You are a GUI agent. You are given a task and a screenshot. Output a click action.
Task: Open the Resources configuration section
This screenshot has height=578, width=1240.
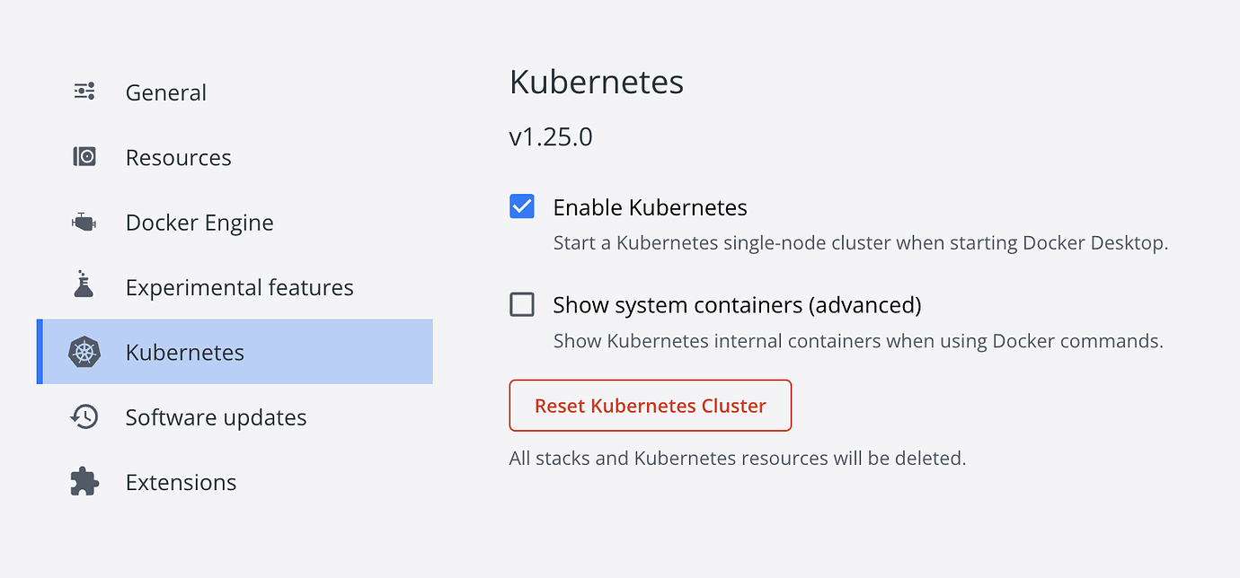pyautogui.click(x=178, y=156)
